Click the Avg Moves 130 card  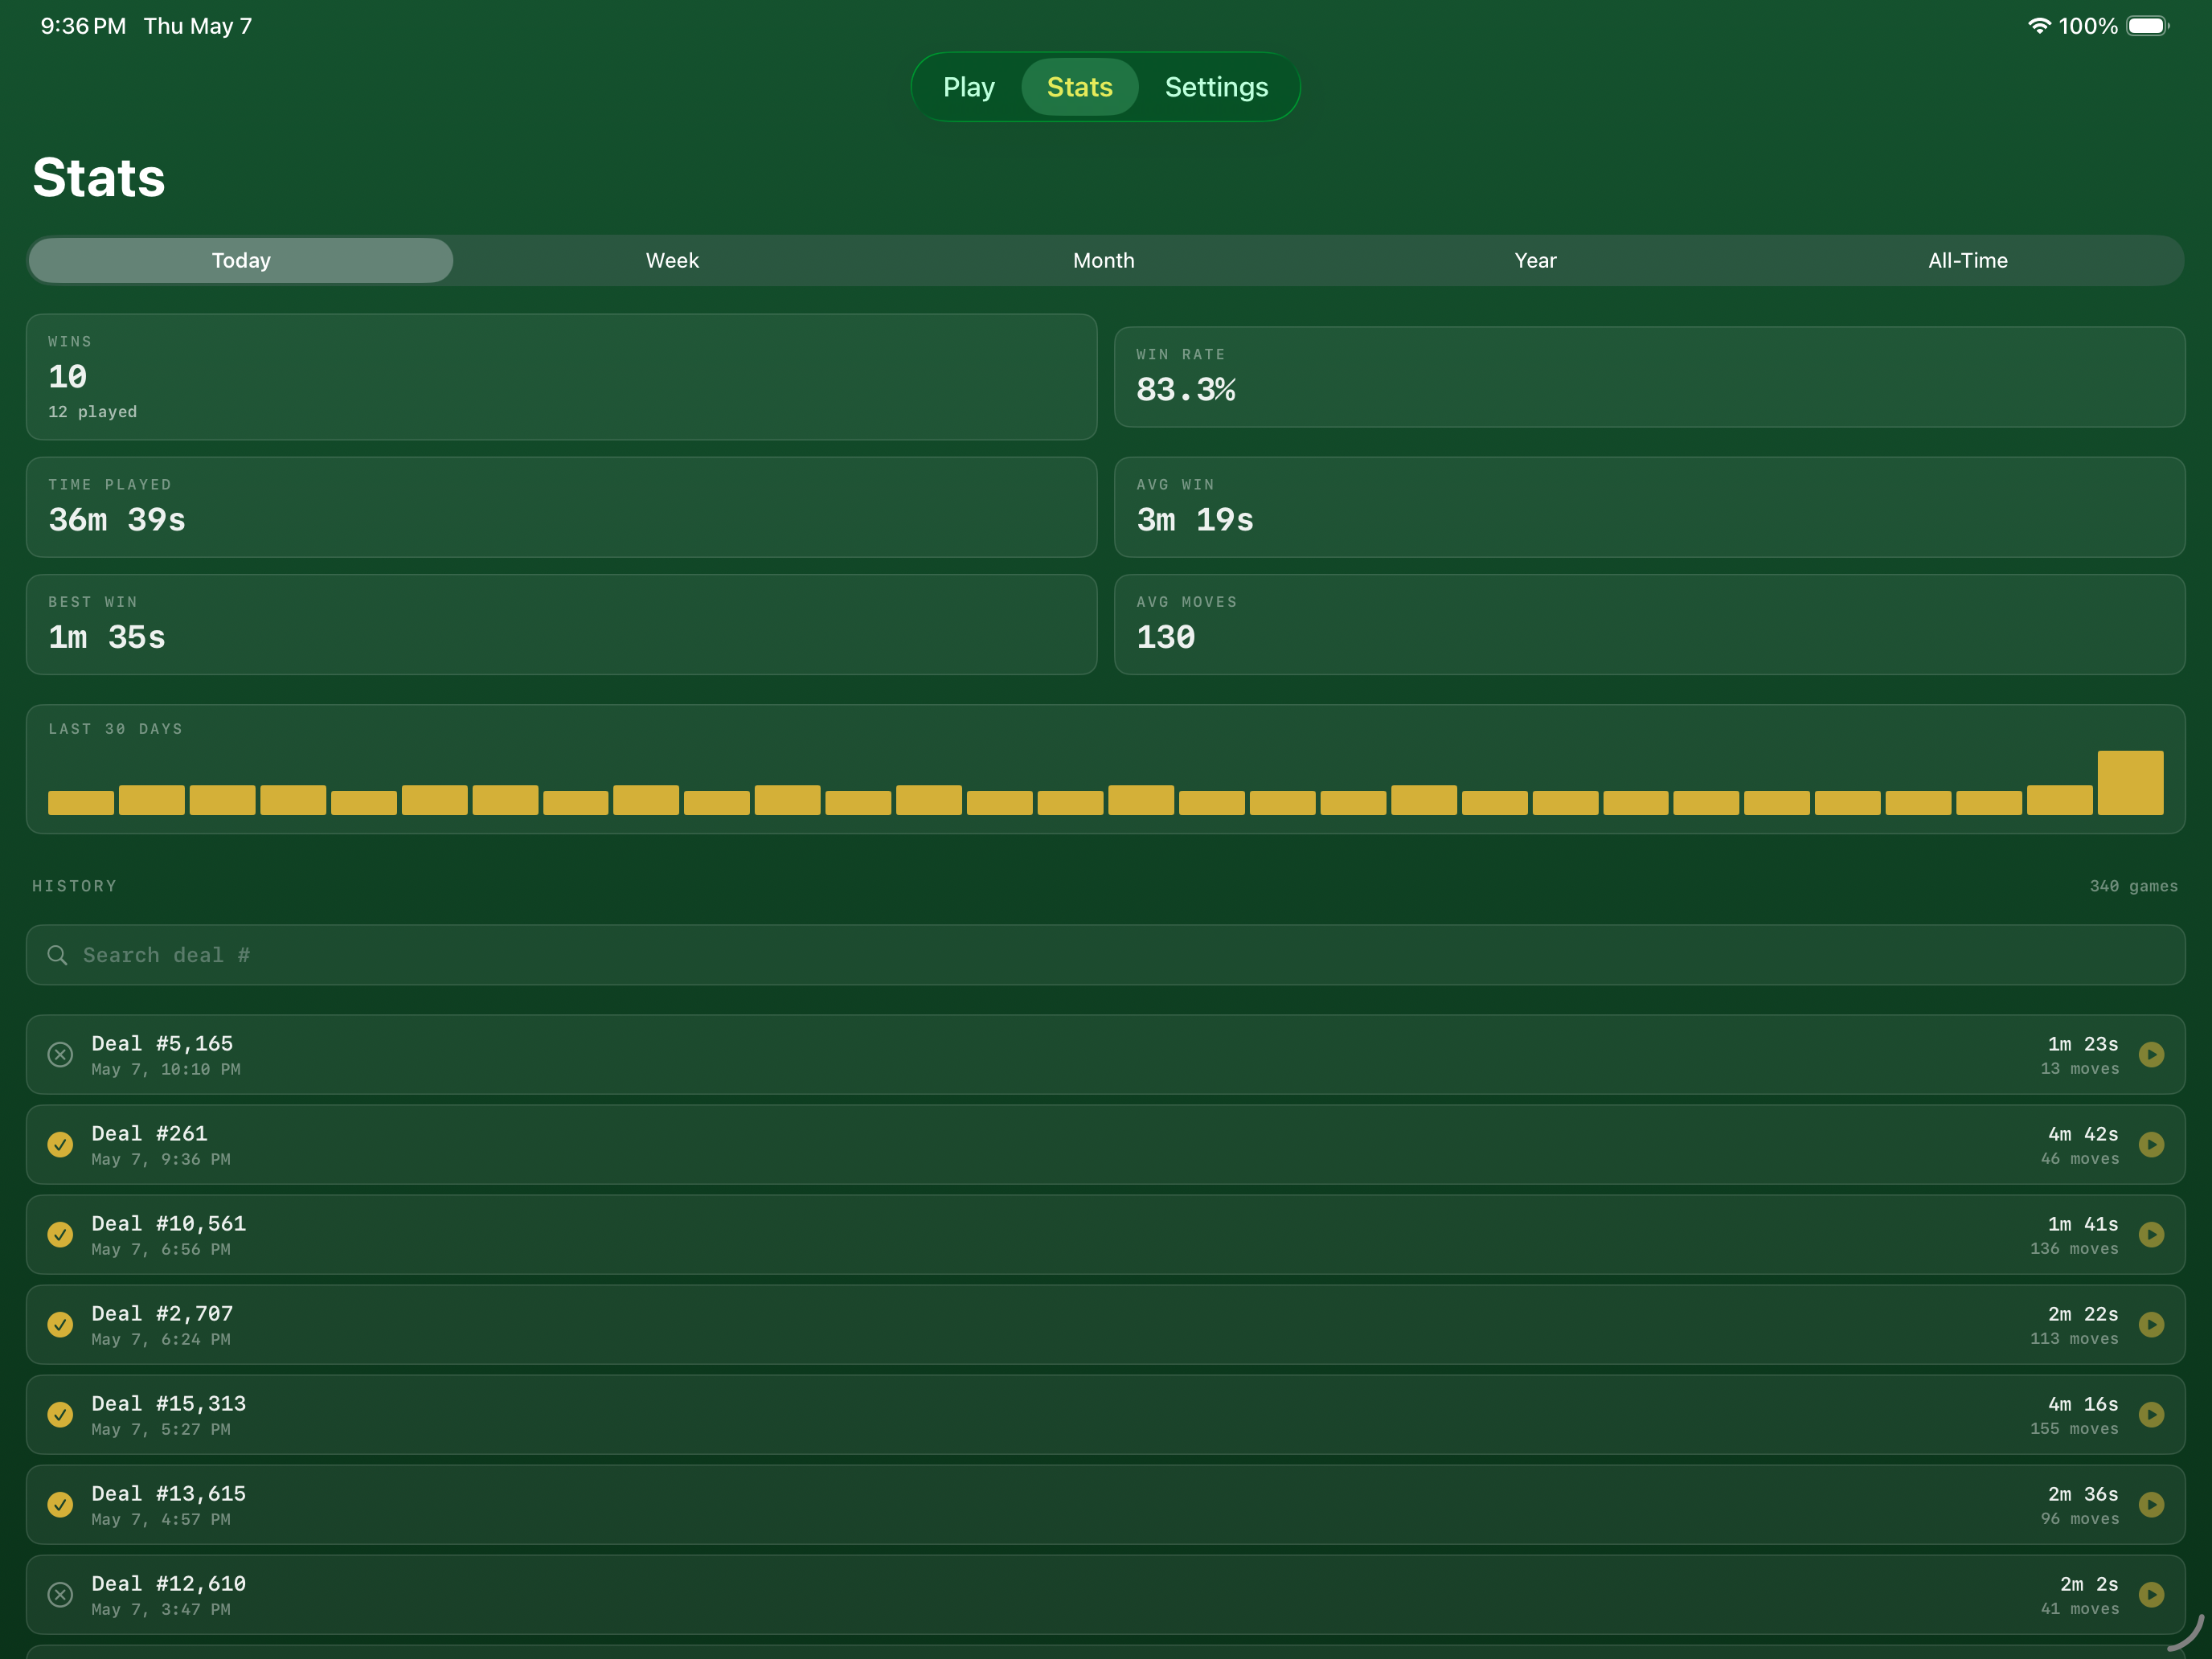[x=1649, y=624]
